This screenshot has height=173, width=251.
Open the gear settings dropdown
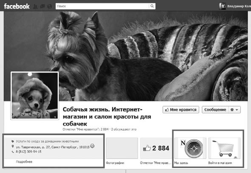(234, 110)
